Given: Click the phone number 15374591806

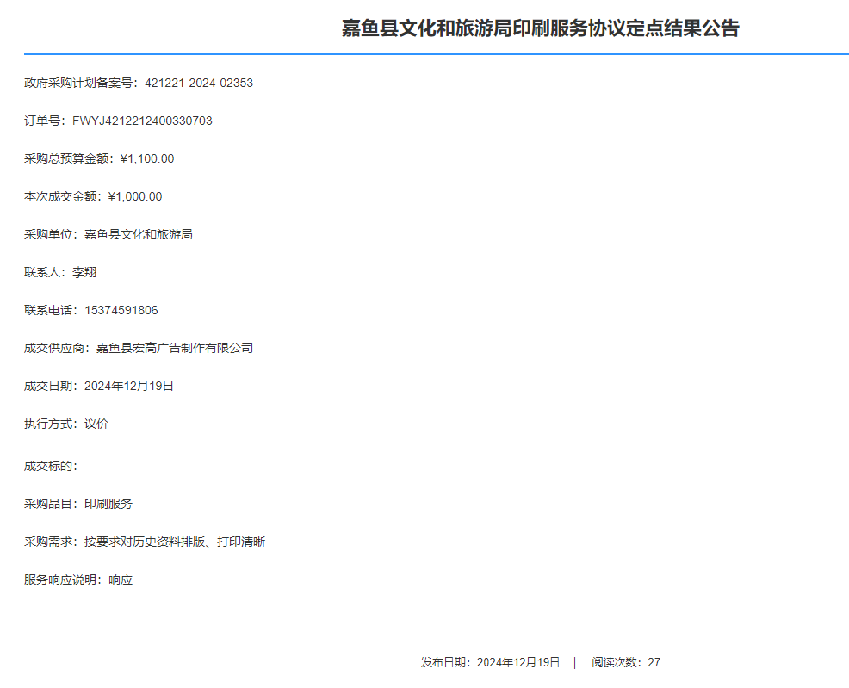Looking at the screenshot, I should [121, 310].
